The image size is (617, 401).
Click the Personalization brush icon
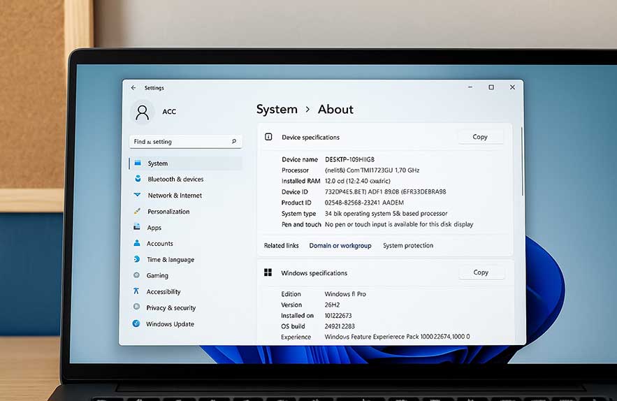[138, 211]
